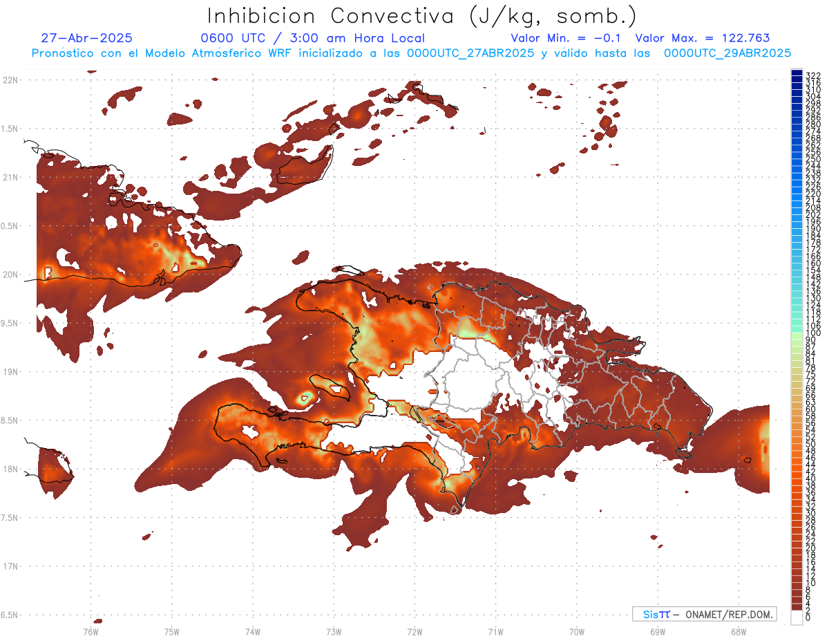Click the '100' color bar label
Image resolution: width=829 pixels, height=641 pixels.
tap(812, 333)
